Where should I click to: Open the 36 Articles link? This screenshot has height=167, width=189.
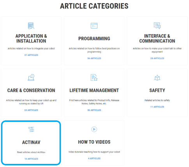click(94, 110)
